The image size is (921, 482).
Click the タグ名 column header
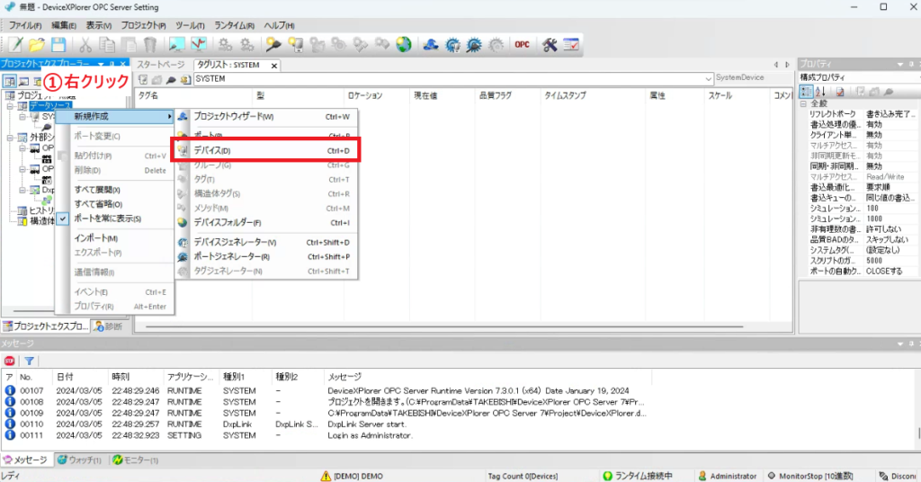193,95
